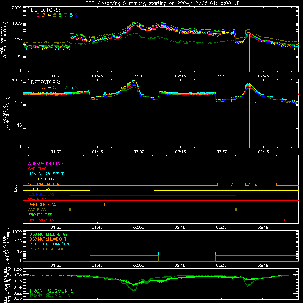Select the FRONTS_OFF flag label
The height and width of the screenshot is (303, 303).
coord(40,214)
